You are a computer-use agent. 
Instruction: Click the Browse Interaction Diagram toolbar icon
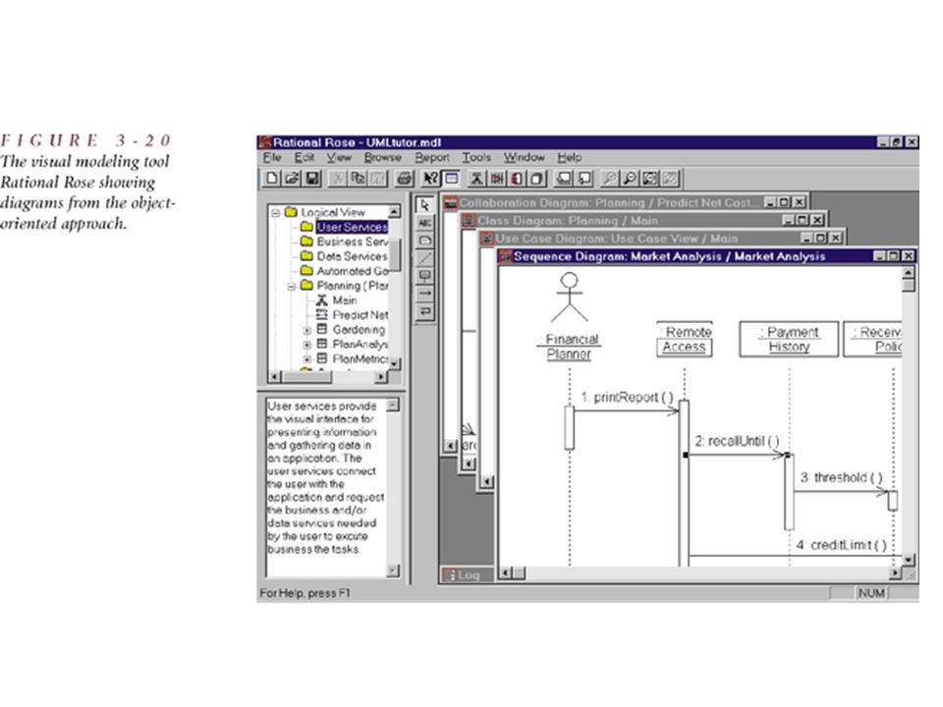tap(497, 178)
